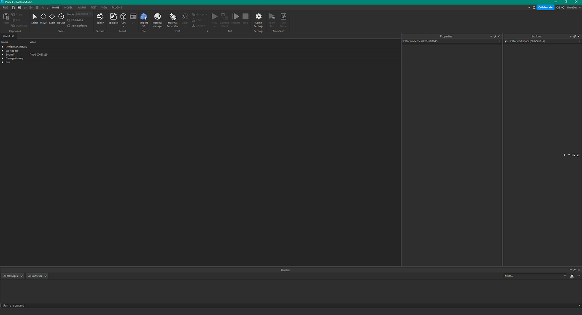Open the Toolbox
This screenshot has width=582, height=315.
point(113,19)
